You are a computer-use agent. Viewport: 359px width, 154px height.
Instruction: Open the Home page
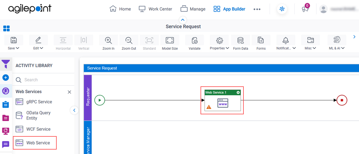(120, 9)
